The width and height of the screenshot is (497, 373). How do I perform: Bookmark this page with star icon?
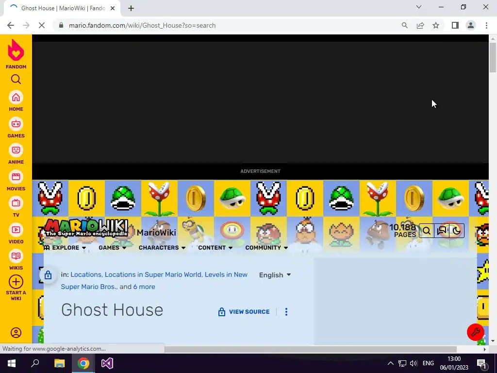click(436, 25)
